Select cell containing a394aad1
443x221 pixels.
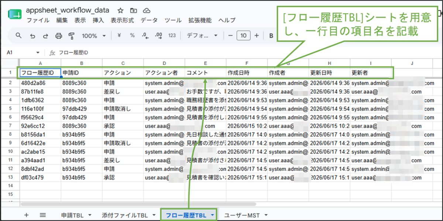[40, 160]
